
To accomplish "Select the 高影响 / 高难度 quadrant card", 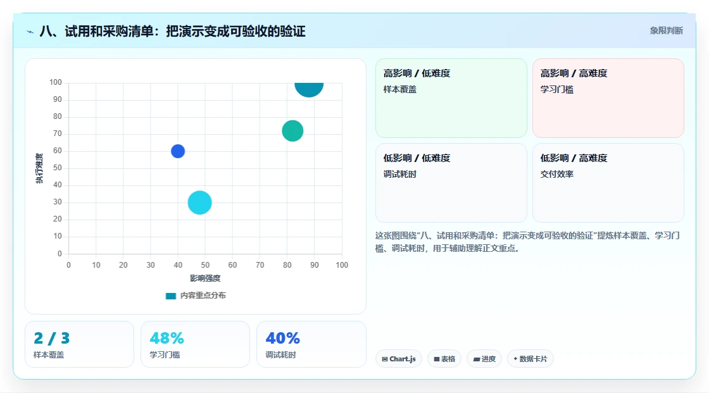I will tap(608, 97).
